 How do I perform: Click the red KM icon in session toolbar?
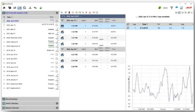point(90,13)
